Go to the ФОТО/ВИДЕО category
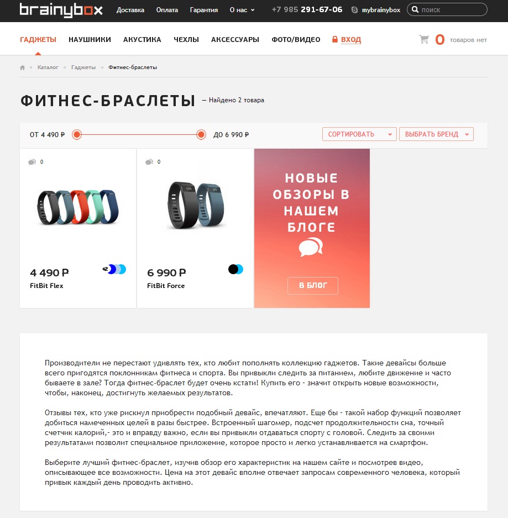Viewport: 508px width, 518px height. point(296,40)
